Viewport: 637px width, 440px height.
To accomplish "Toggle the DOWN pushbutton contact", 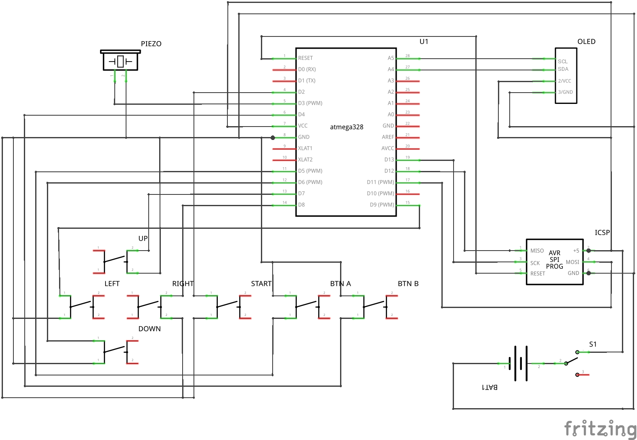I will tap(115, 352).
